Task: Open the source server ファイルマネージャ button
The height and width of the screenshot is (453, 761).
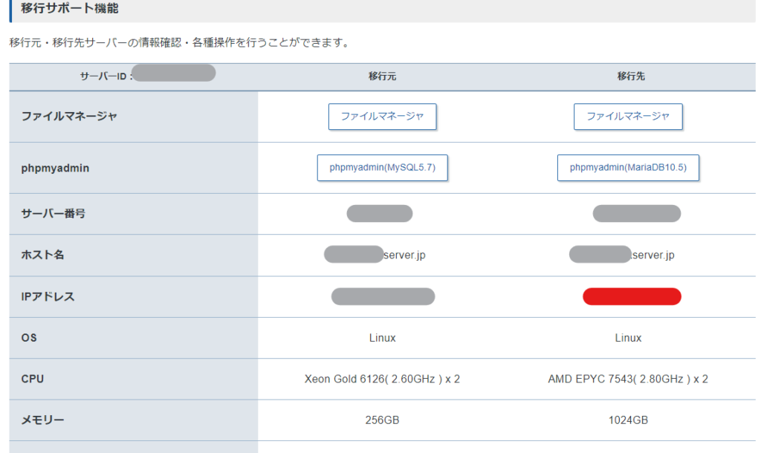Action: pos(382,117)
